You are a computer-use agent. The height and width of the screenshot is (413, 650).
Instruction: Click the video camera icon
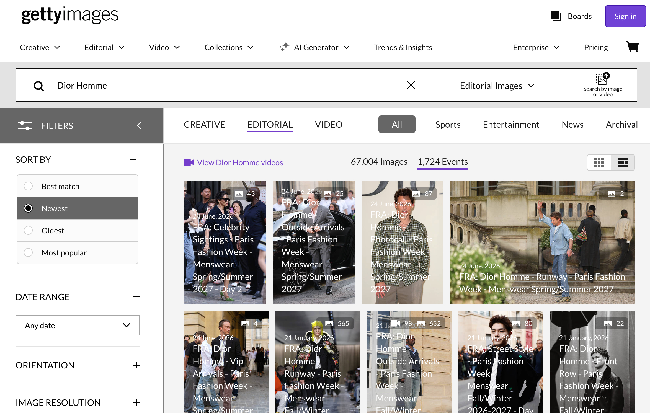click(x=189, y=162)
